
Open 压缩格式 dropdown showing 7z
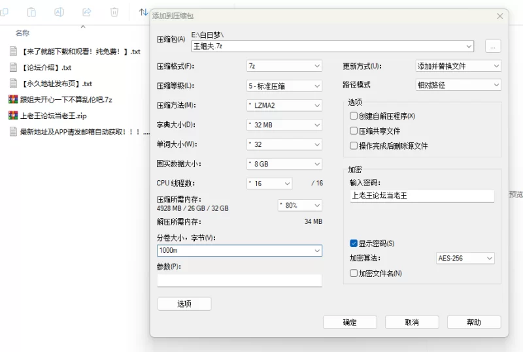click(x=284, y=66)
